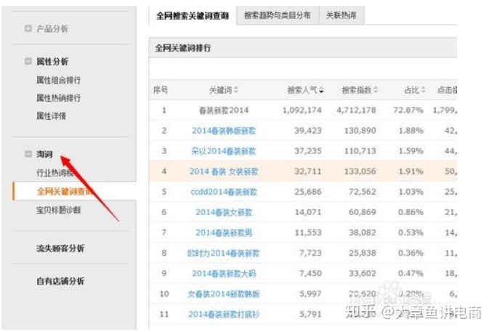Expand 自有店铺分析 sidebar section
This screenshot has height=332, width=494.
tap(60, 281)
